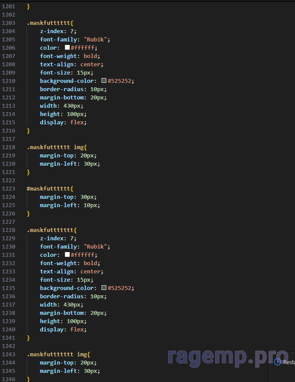Place cursor on #maskfuttttttt ID selector
The height and width of the screenshot is (382, 295).
48,188
